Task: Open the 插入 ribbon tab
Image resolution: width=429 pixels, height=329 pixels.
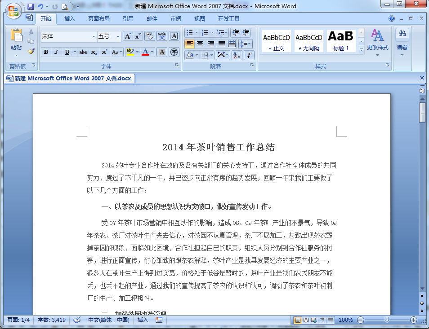Action: pos(69,18)
